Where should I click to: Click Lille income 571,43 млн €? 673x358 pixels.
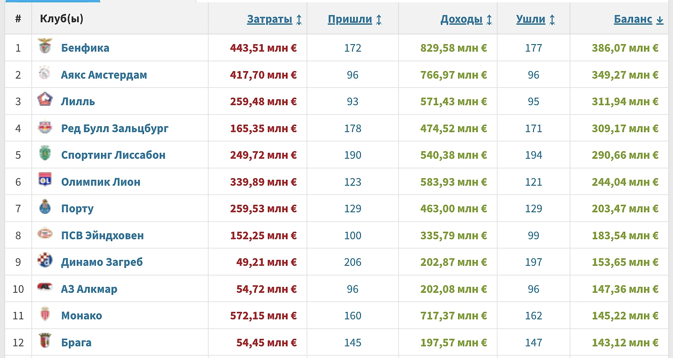[454, 101]
